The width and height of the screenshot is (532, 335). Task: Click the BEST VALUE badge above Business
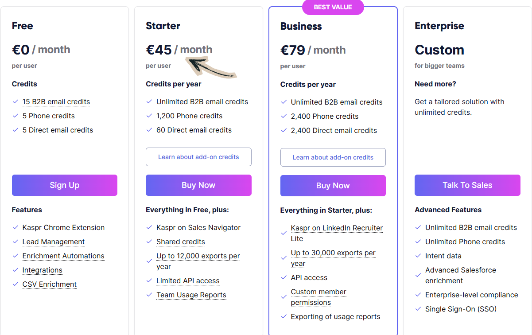[333, 7]
